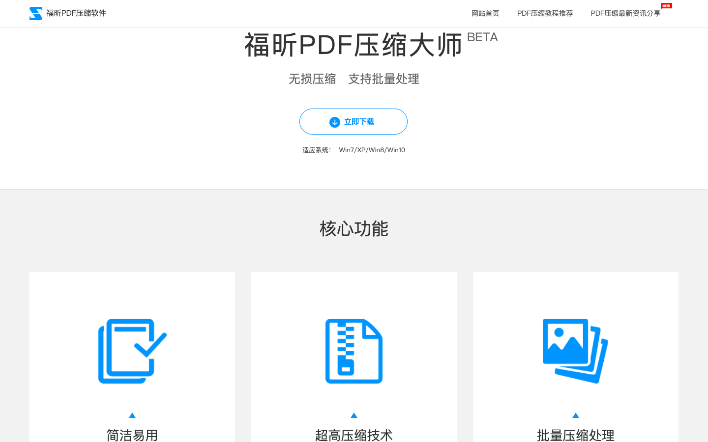Click the 核心功能 section heading
Viewport: 708px width, 442px height.
pos(354,229)
